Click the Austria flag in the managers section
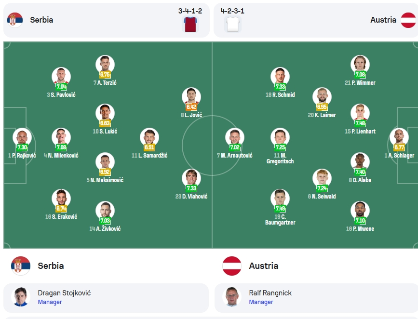This screenshot has height=319, width=418. 232,266
